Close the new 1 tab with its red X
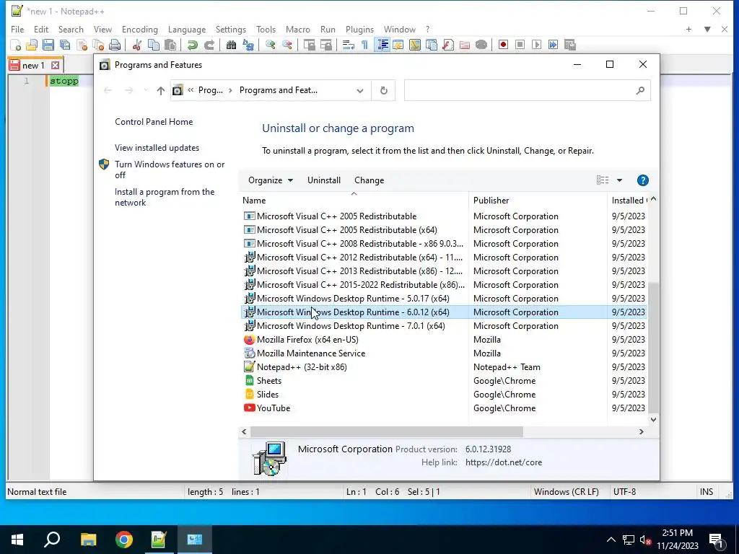This screenshot has height=554, width=739. click(55, 66)
